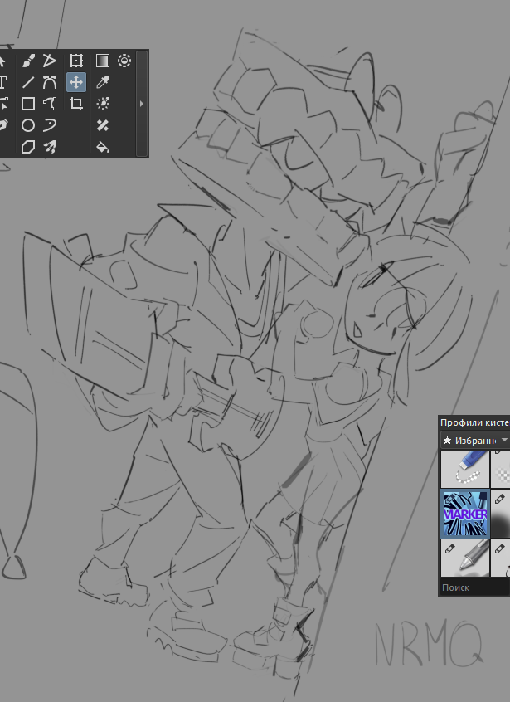
Task: Select the Polyline tool
Action: click(50, 61)
